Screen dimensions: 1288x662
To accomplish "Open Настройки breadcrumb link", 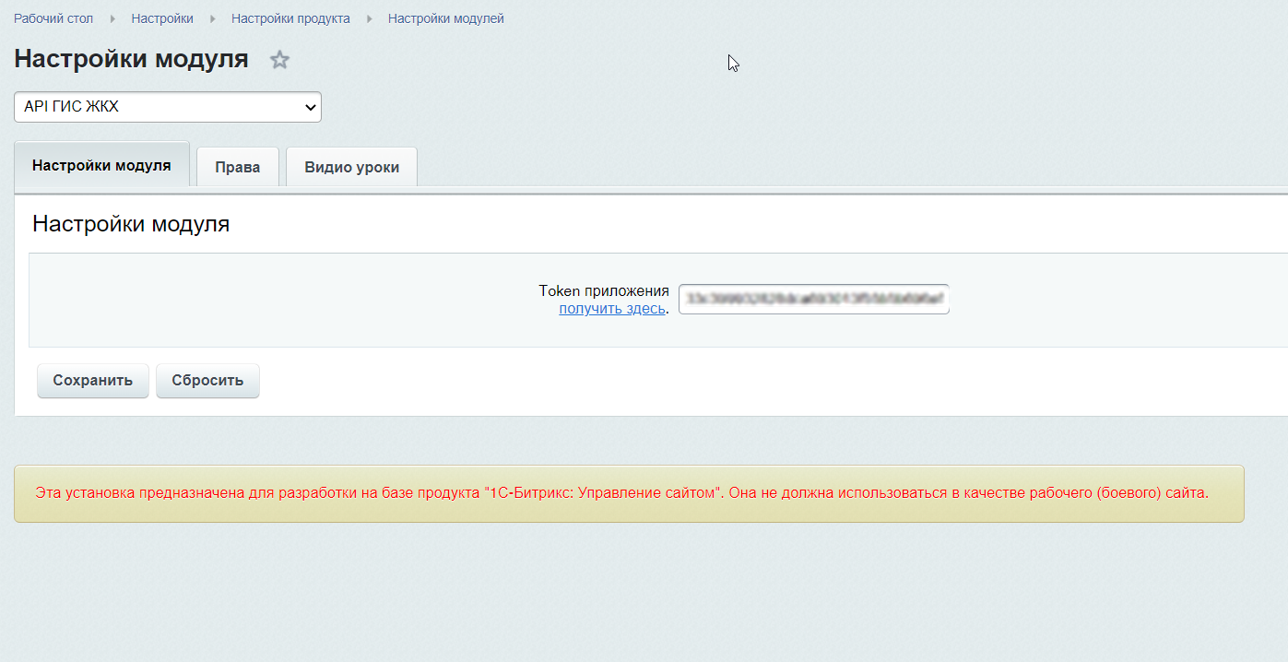I will tap(162, 18).
